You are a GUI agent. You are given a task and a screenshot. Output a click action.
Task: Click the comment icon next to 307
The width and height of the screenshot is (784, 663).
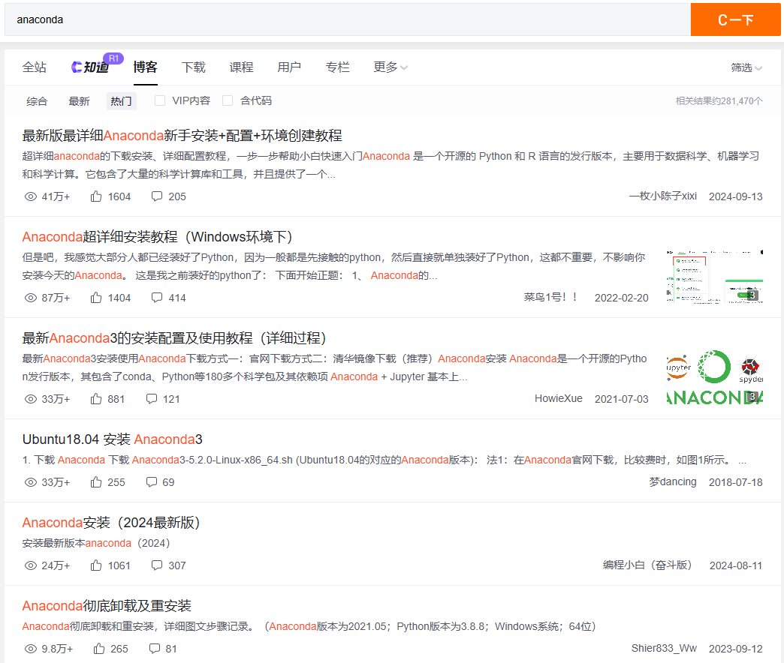pos(157,565)
